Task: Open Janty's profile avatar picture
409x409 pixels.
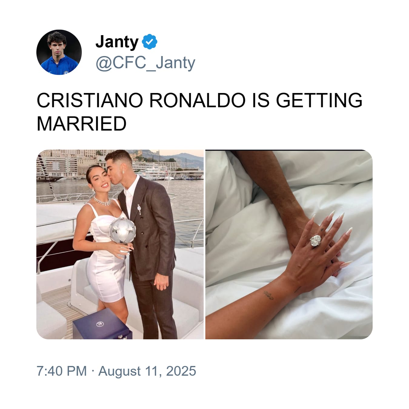Action: point(59,52)
